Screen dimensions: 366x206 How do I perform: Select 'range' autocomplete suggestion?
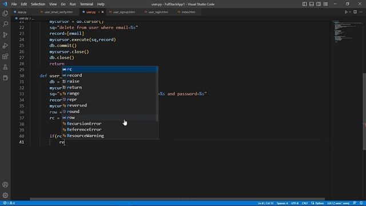(x=110, y=93)
